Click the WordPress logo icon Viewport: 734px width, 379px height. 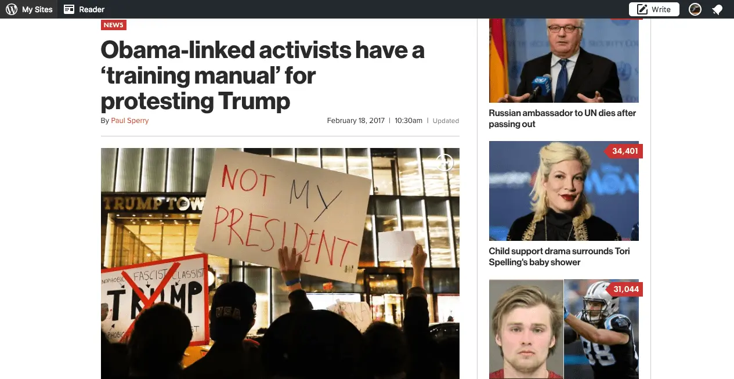[x=11, y=9]
